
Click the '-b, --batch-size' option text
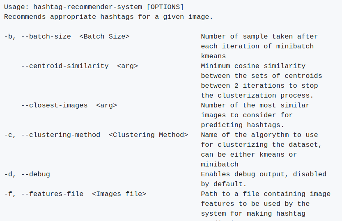coord(37,36)
